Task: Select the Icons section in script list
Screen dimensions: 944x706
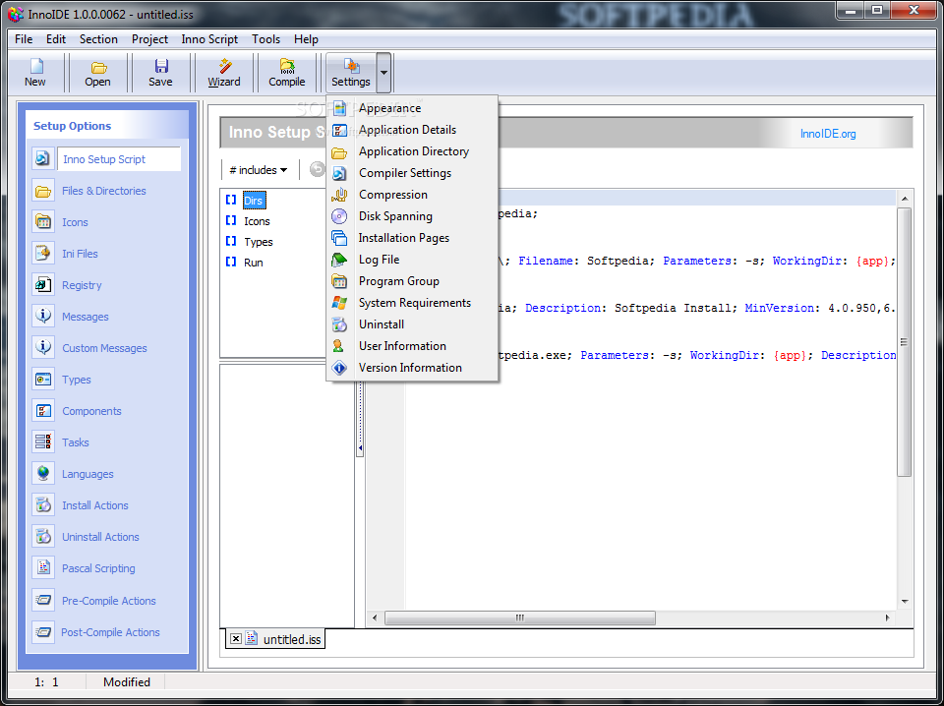Action: click(x=257, y=221)
